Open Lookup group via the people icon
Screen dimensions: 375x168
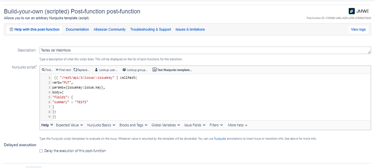pos(124,70)
